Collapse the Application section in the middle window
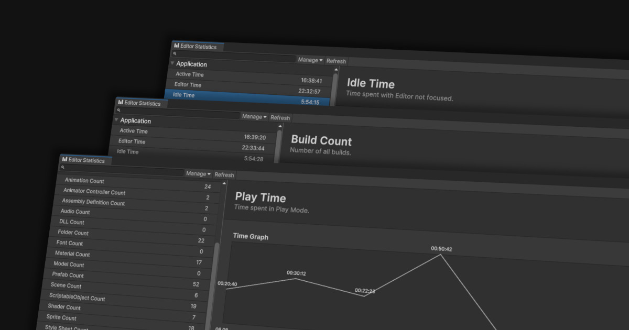The image size is (629, 330). 116,120
